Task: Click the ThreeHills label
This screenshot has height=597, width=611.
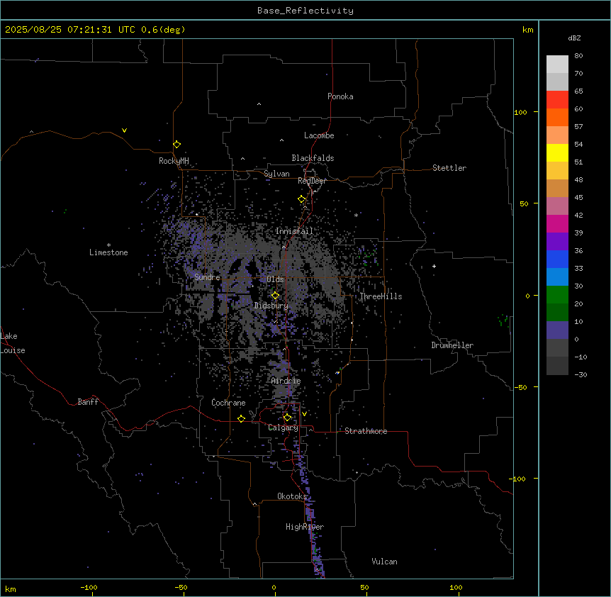Action: tap(381, 296)
